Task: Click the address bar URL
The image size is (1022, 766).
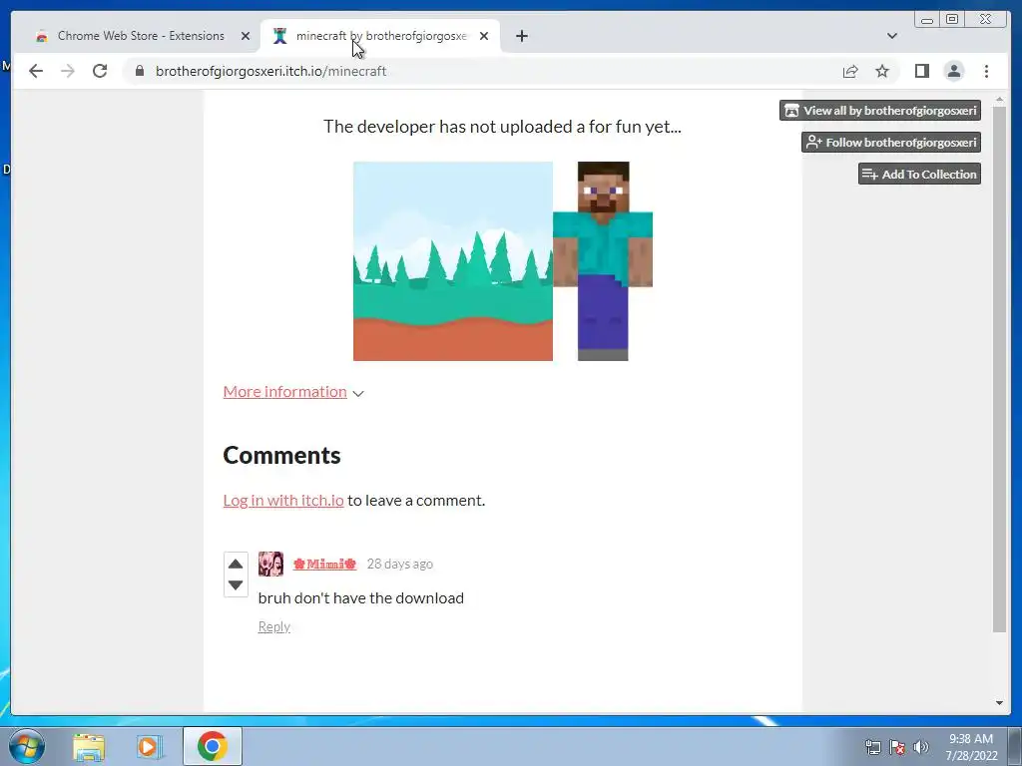Action: 270,71
